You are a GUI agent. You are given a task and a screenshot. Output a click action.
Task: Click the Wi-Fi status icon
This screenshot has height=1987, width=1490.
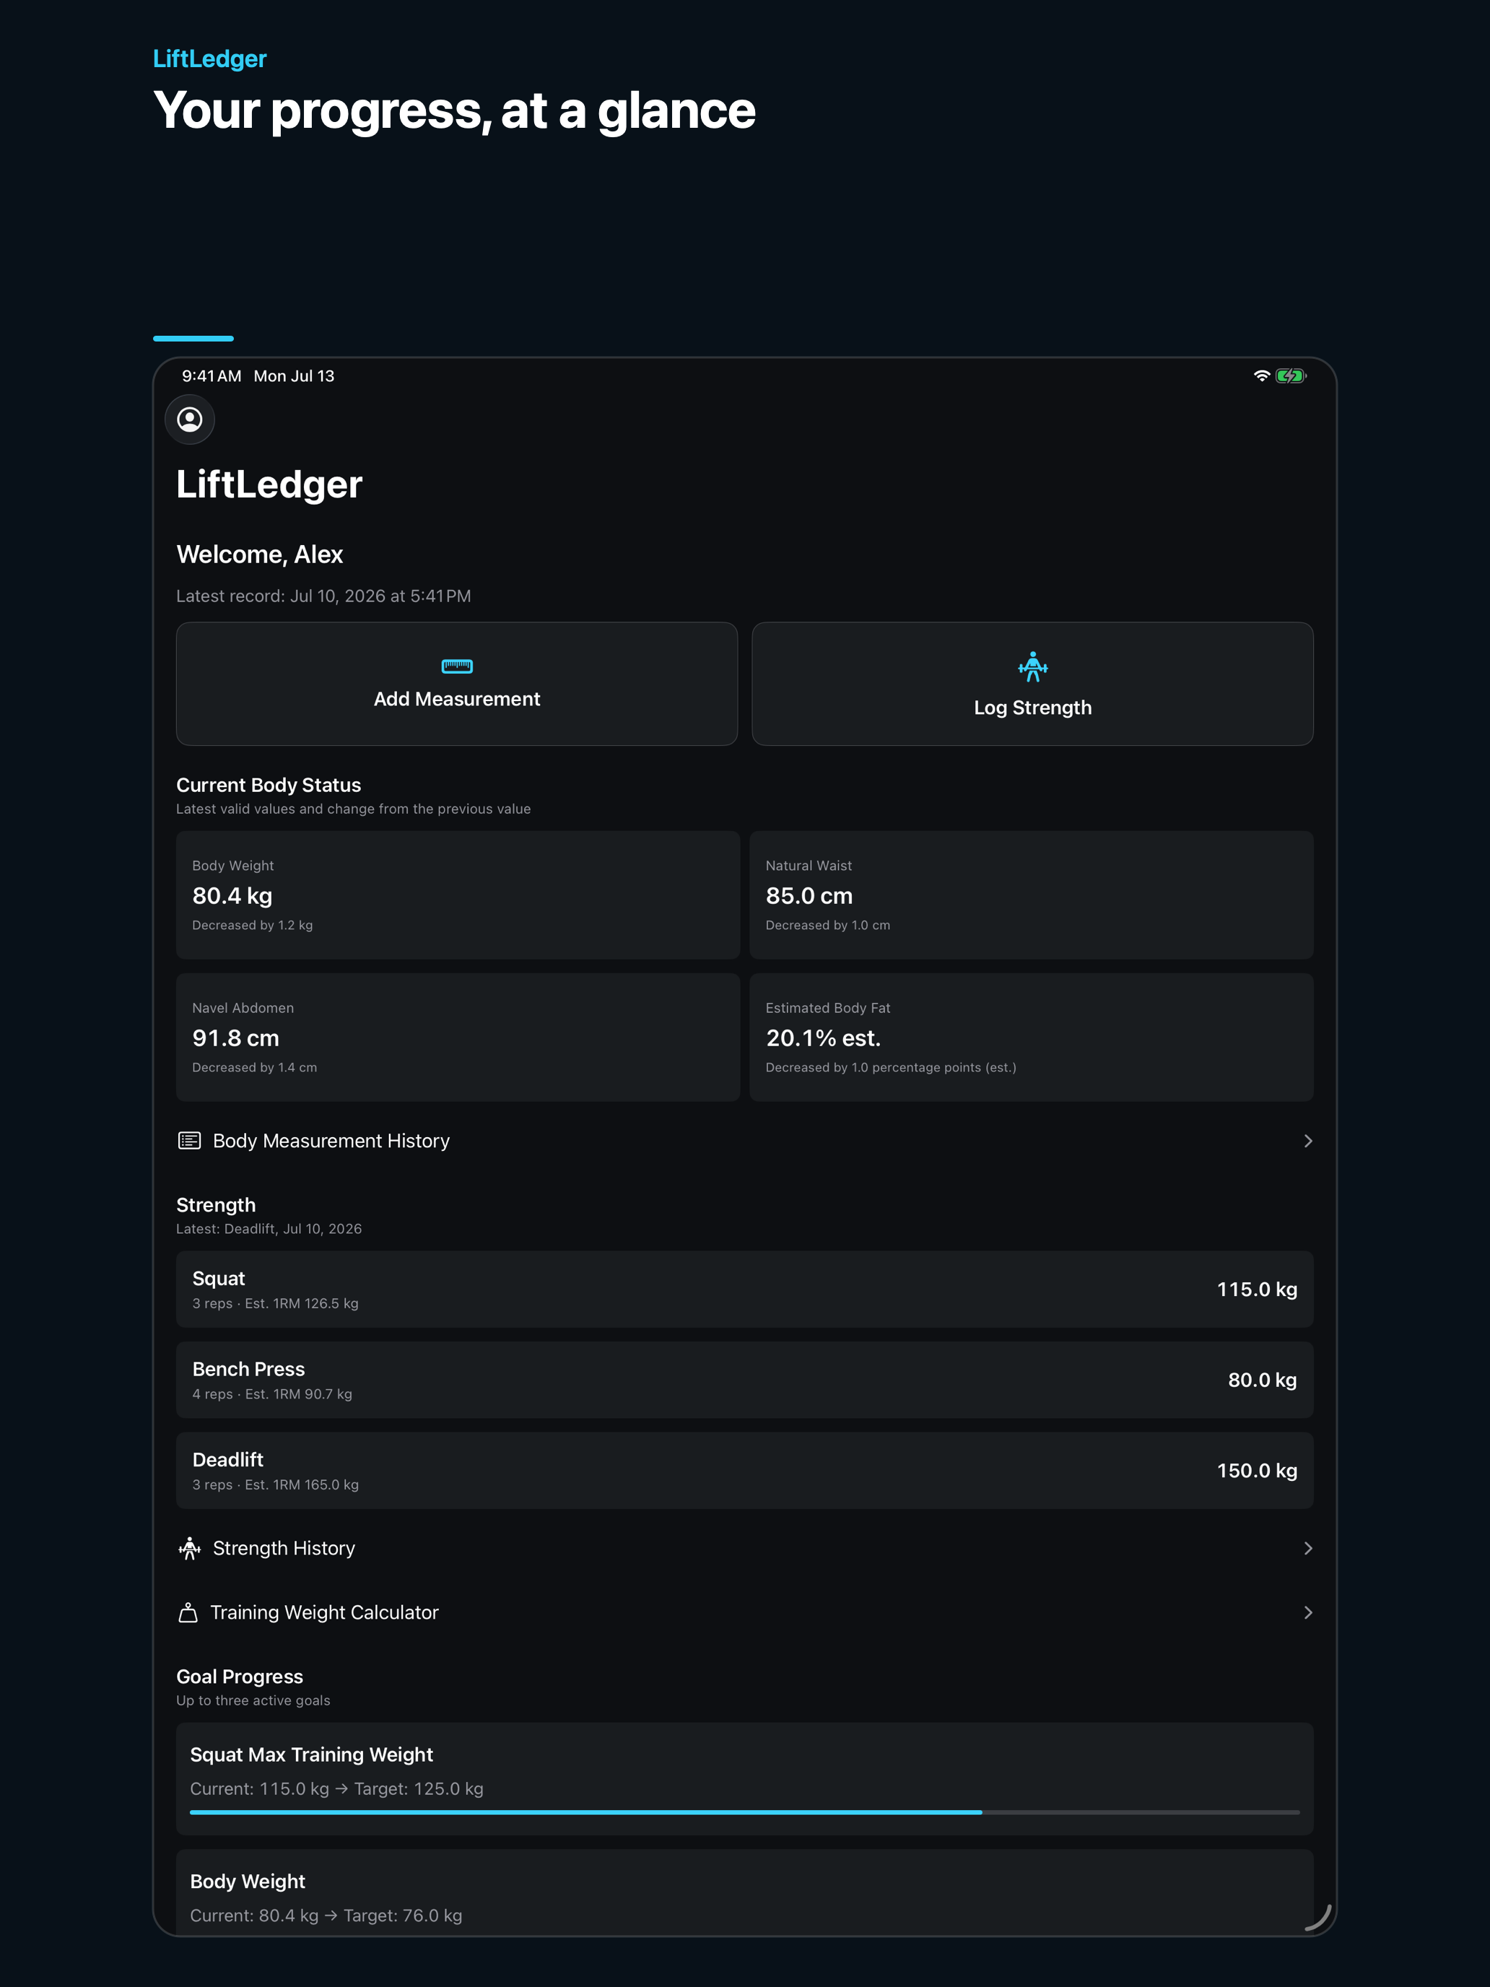click(x=1262, y=375)
